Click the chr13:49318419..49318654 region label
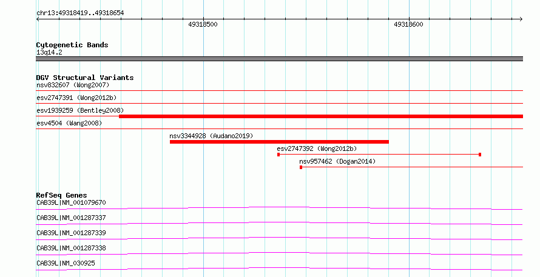The image size is (540, 277). click(x=80, y=13)
